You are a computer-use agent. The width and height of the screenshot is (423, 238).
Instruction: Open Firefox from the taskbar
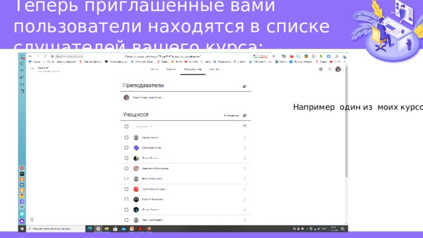coord(149,229)
